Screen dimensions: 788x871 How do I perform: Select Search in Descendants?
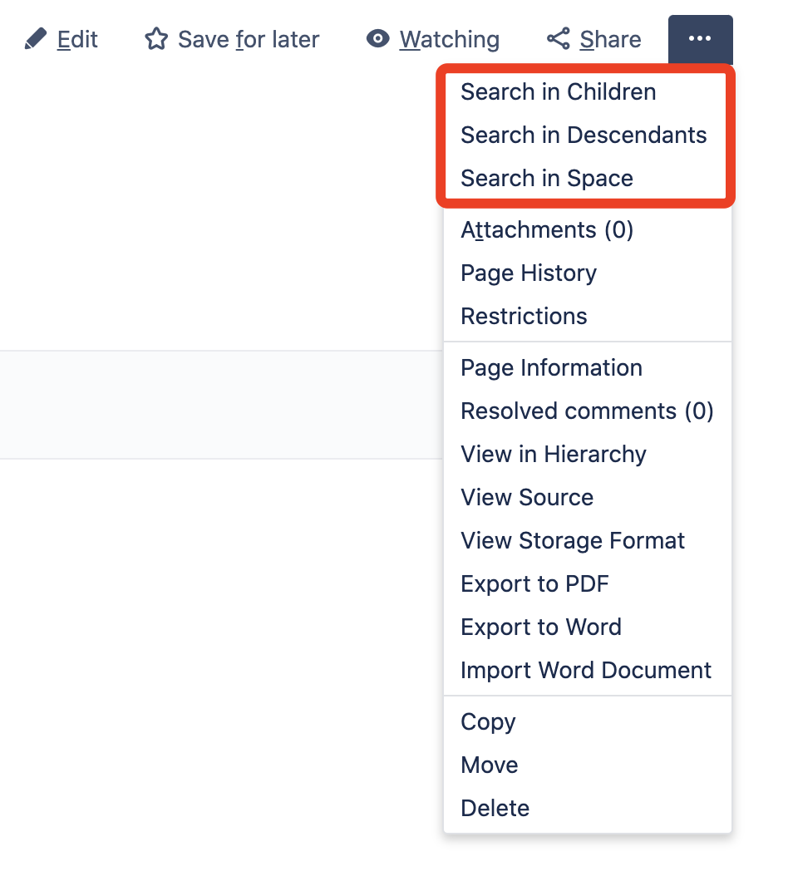(x=584, y=135)
